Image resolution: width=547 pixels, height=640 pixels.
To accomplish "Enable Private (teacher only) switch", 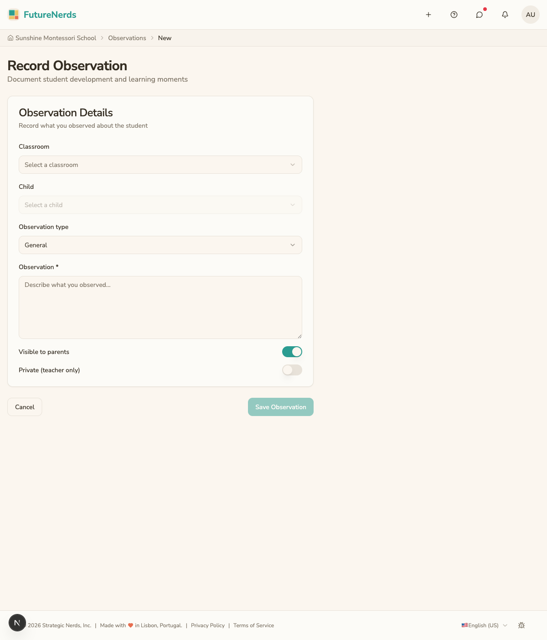I will pos(292,370).
